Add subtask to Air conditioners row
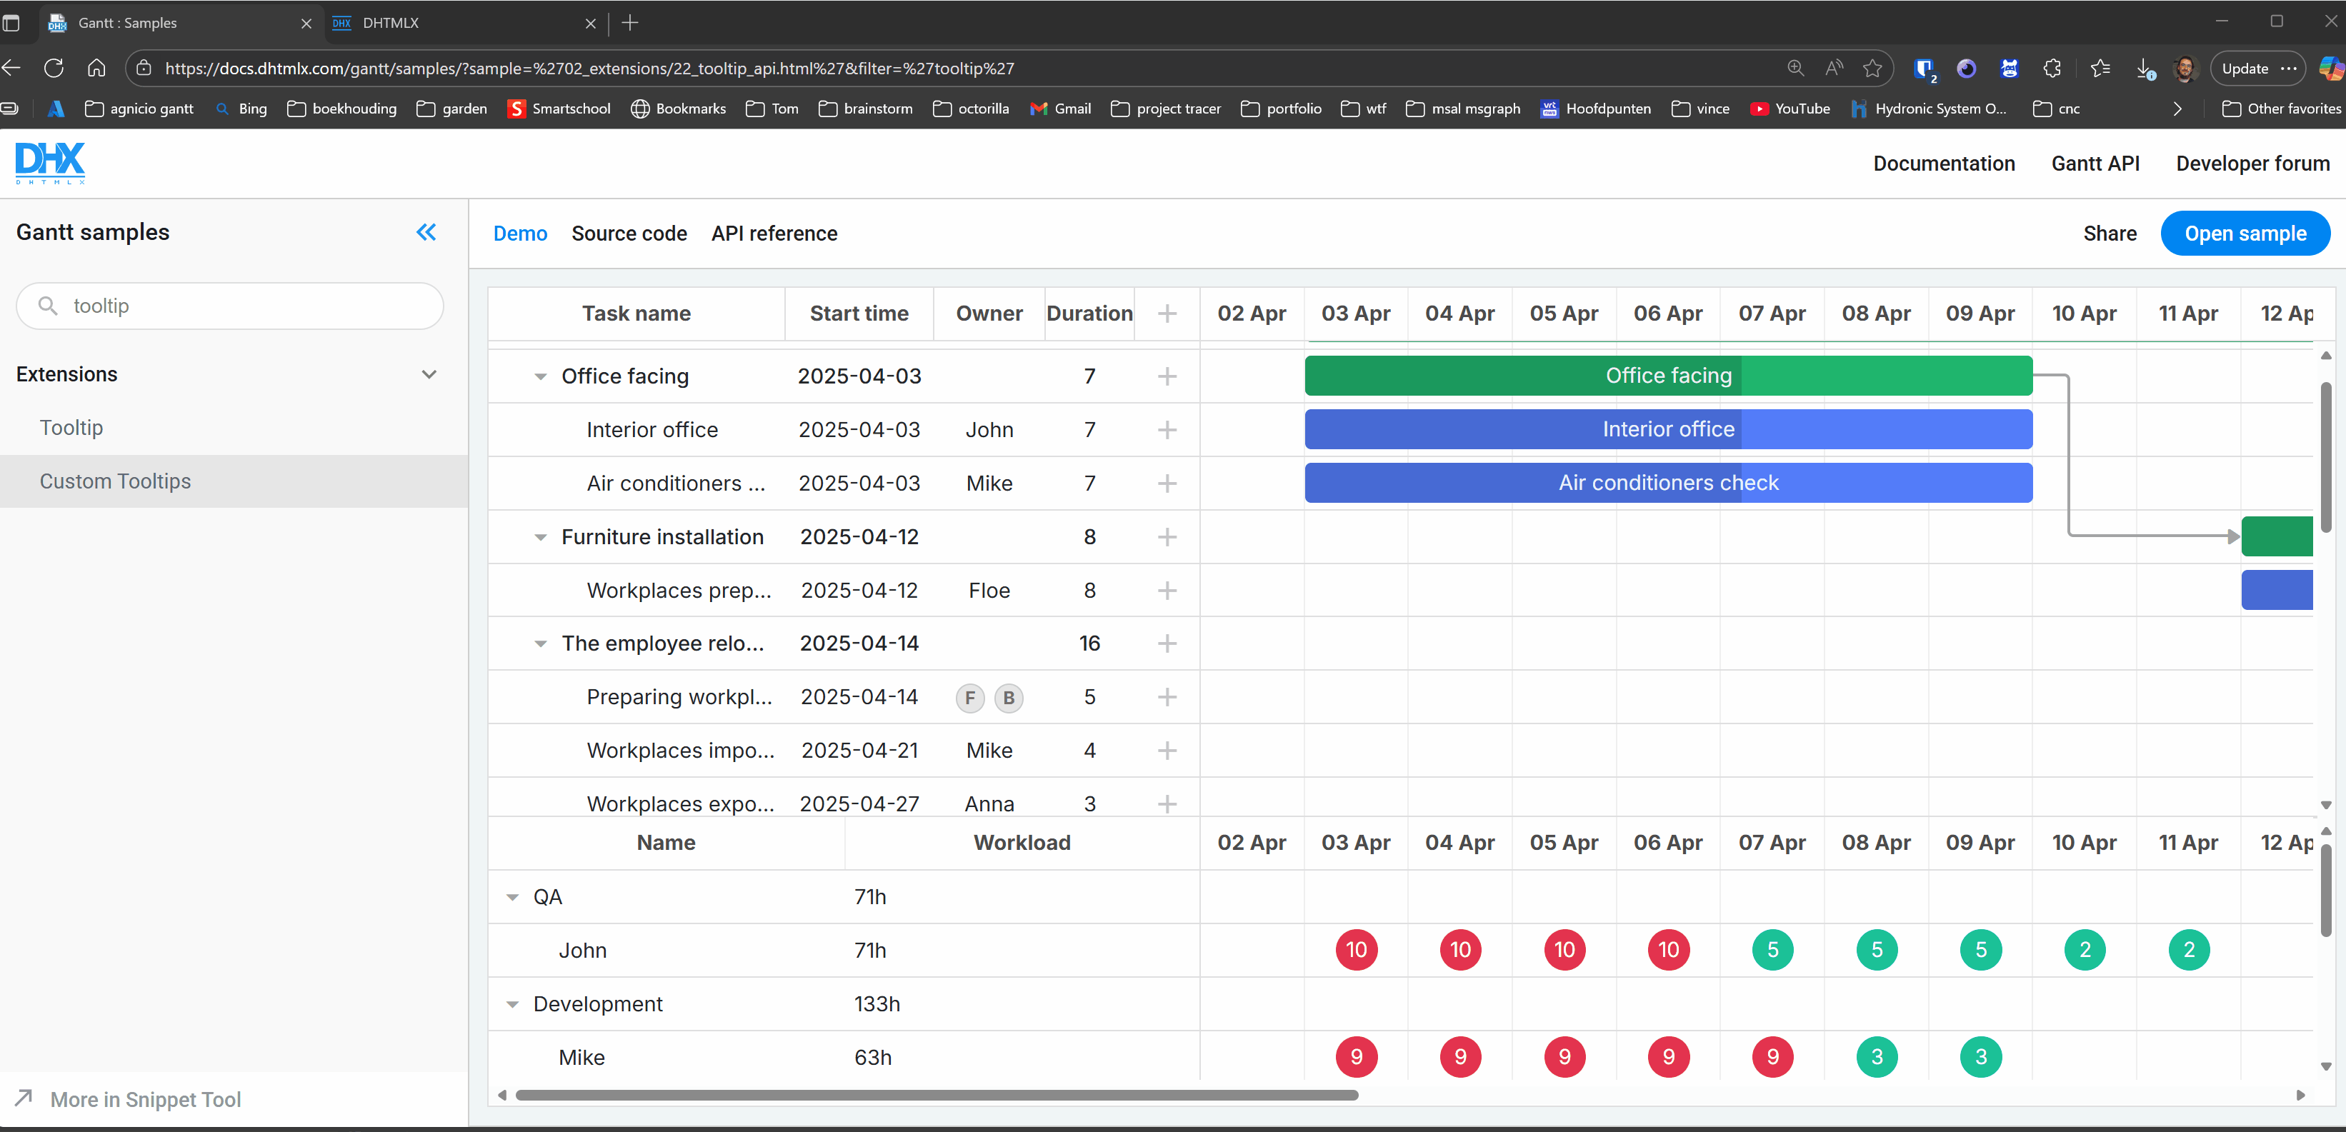The image size is (2346, 1132). (x=1167, y=484)
